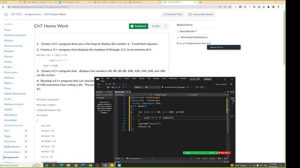Click the Stop Share red button
This screenshot has width=300, height=168.
224,153
